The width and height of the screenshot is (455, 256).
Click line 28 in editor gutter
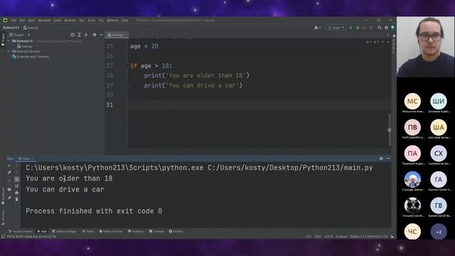(x=109, y=75)
